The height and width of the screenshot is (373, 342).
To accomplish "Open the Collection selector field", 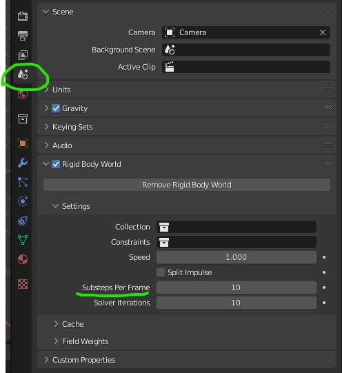I will pyautogui.click(x=237, y=227).
